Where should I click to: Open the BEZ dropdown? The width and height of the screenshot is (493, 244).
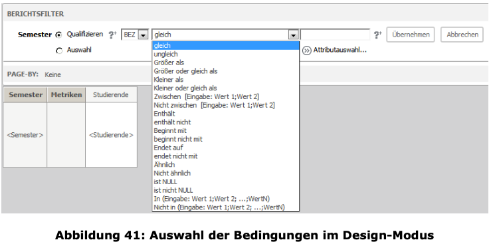click(x=135, y=35)
